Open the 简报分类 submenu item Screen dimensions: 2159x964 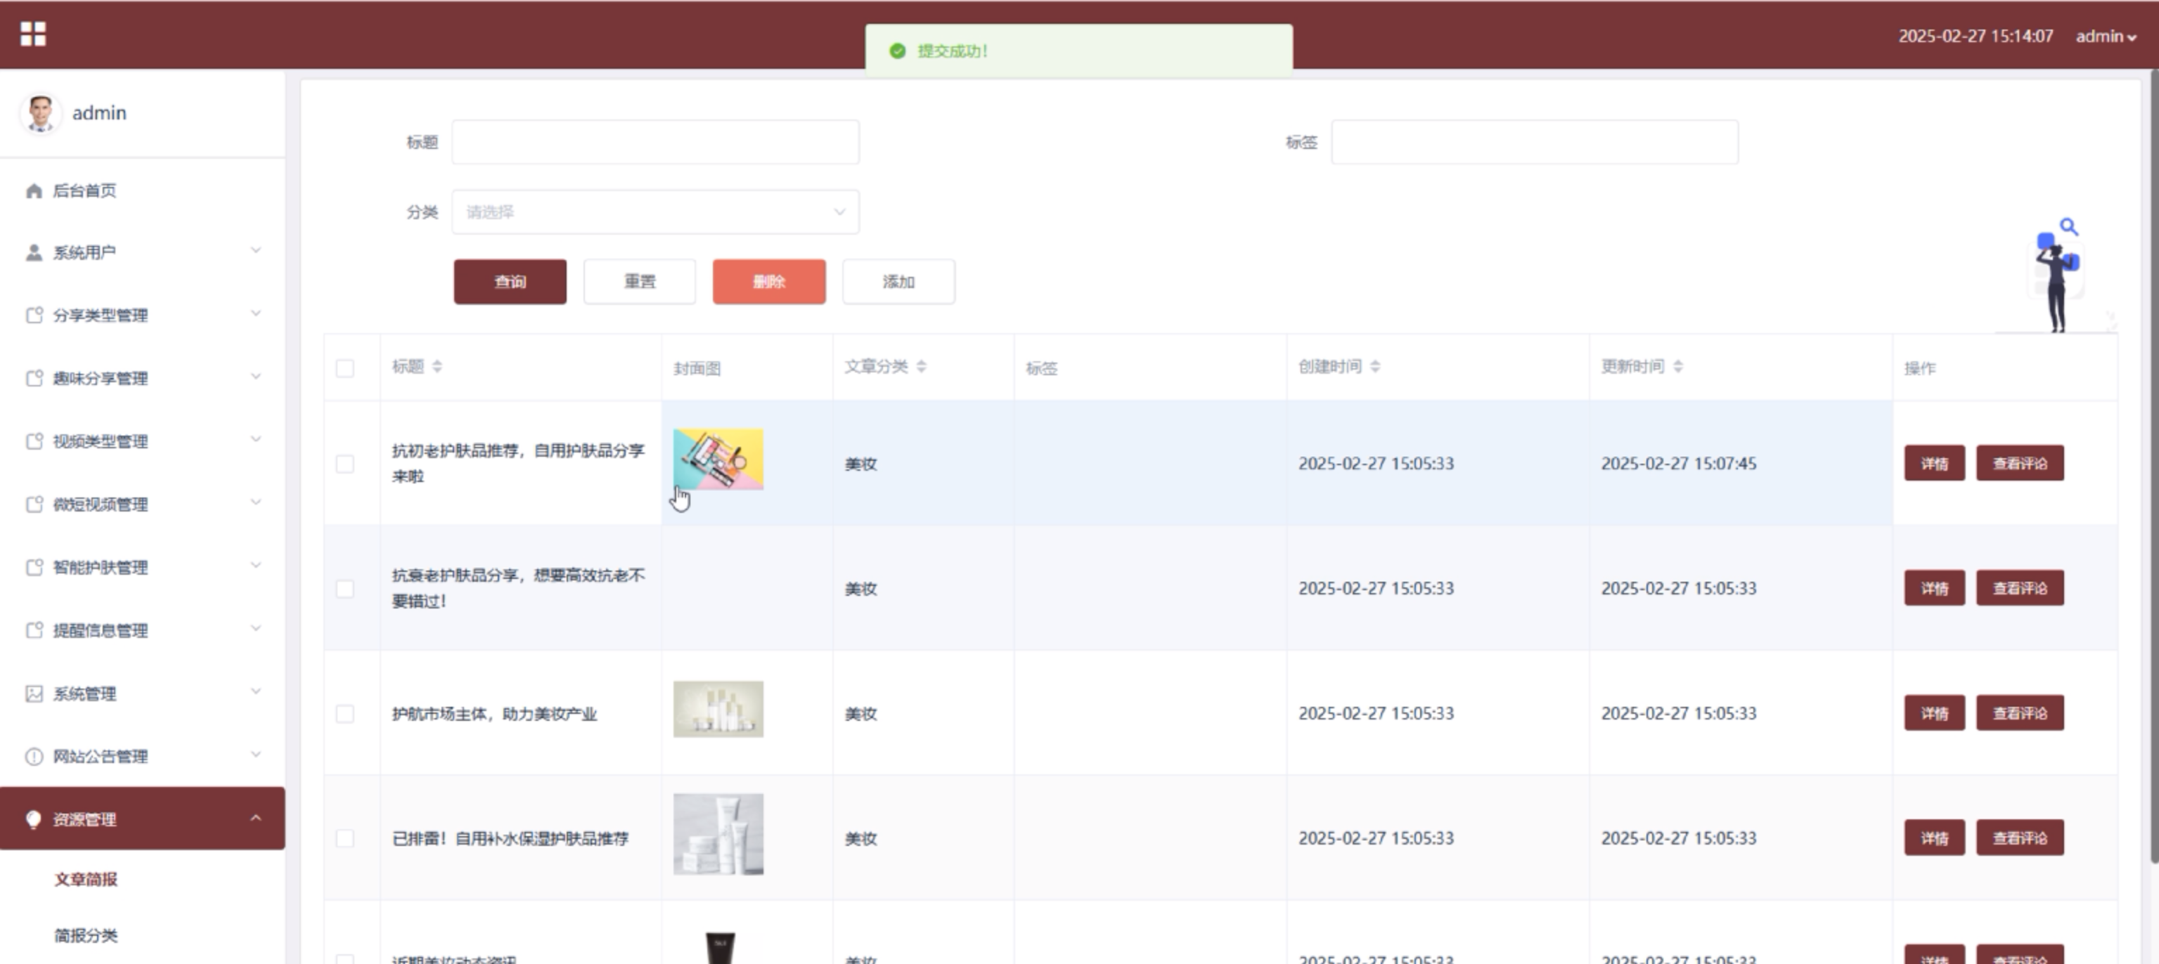[x=86, y=935]
